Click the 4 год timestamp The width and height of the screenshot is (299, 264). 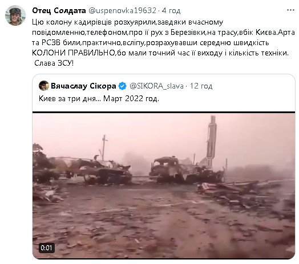coord(171,10)
